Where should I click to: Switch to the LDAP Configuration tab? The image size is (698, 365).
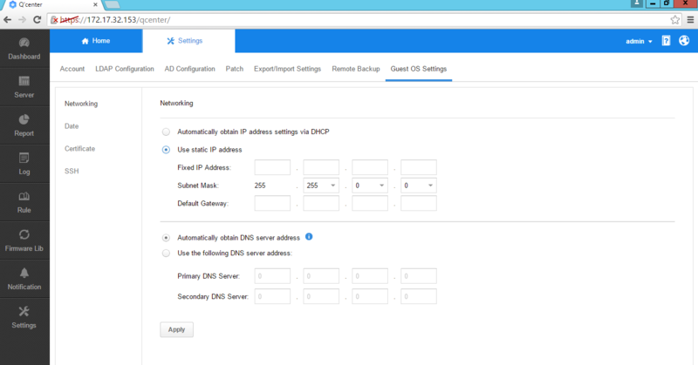pos(124,69)
